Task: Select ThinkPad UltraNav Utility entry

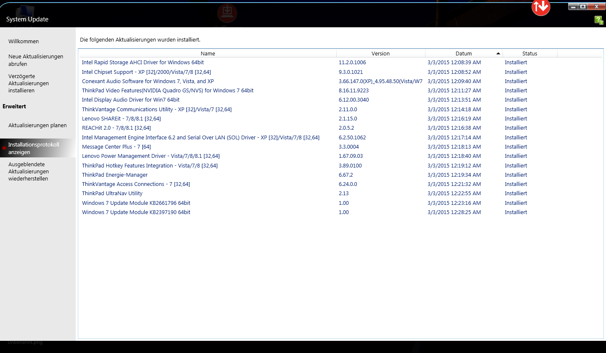Action: coord(112,193)
